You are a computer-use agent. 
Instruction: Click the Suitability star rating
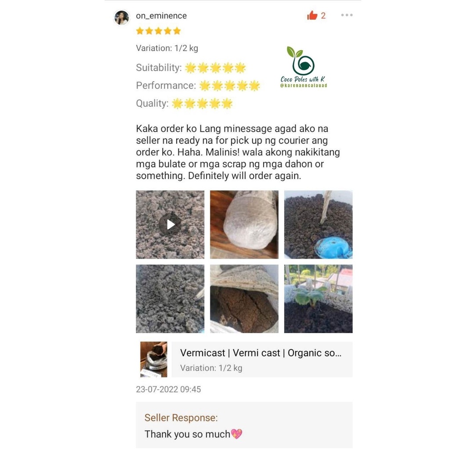(x=215, y=68)
